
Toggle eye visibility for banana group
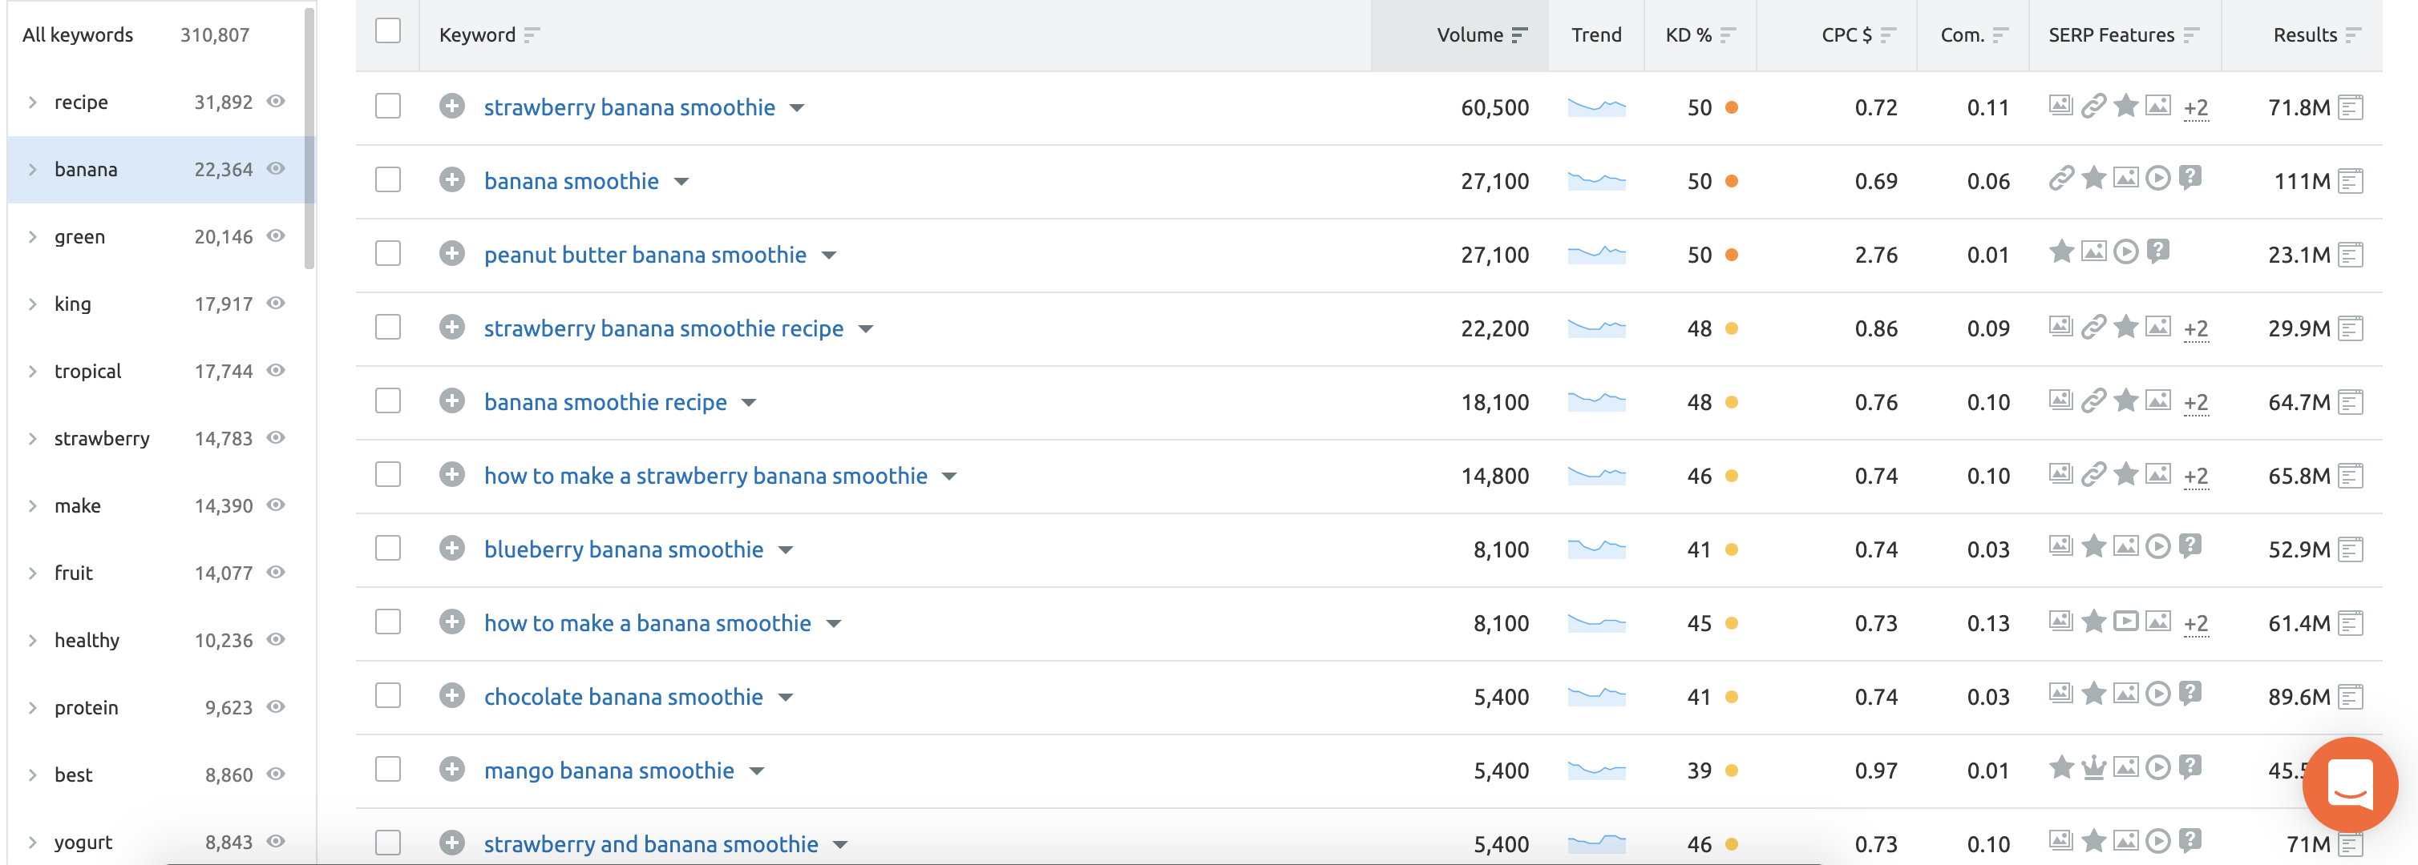pyautogui.click(x=276, y=169)
